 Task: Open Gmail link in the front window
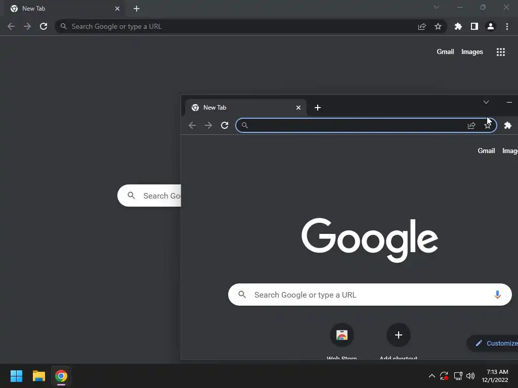pos(486,151)
